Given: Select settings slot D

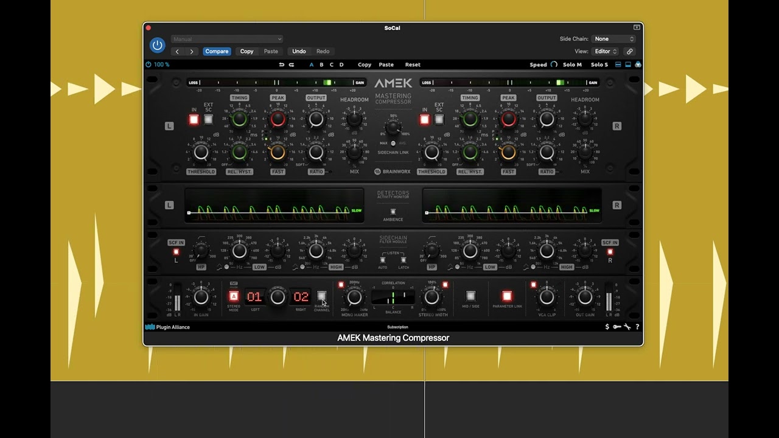Looking at the screenshot, I should pos(341,64).
